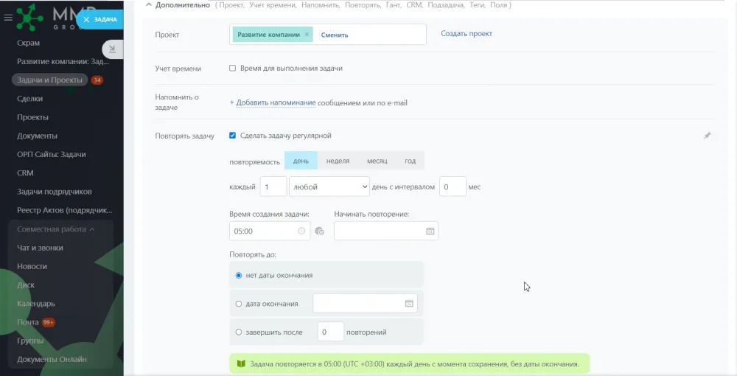The height and width of the screenshot is (376, 737).
Task: Select день repeat period tab
Action: (x=301, y=161)
